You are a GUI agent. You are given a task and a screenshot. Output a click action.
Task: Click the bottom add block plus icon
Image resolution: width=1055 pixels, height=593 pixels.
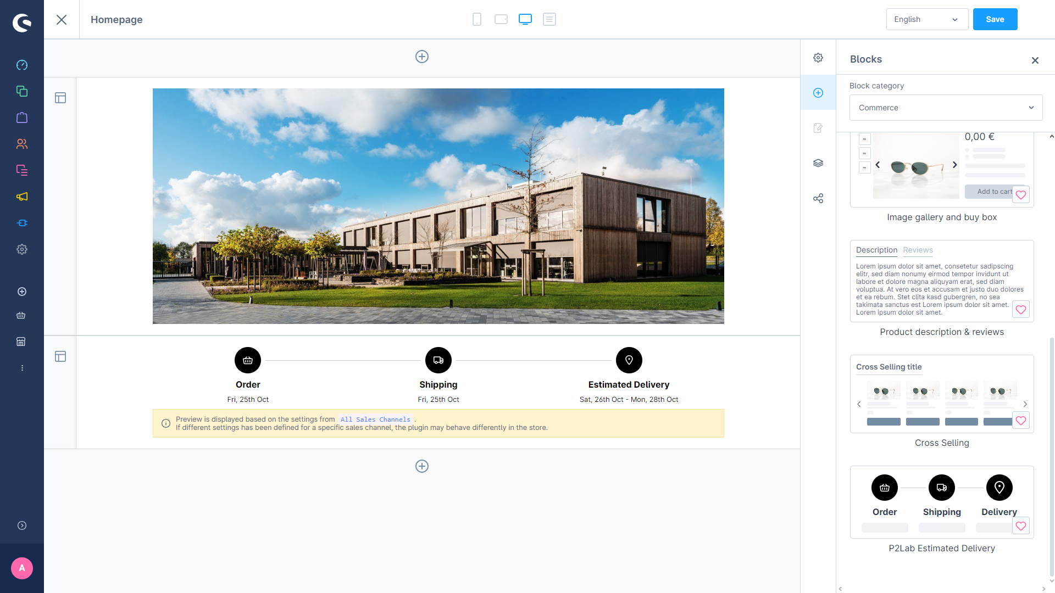click(421, 466)
